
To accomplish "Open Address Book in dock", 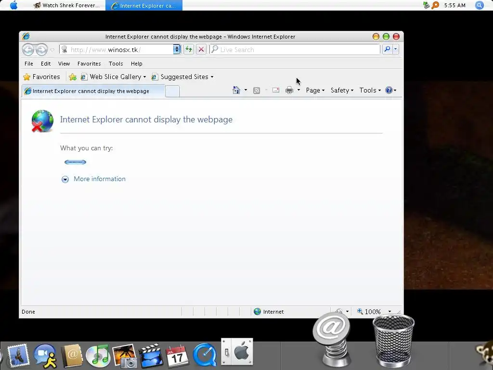I will [72, 356].
